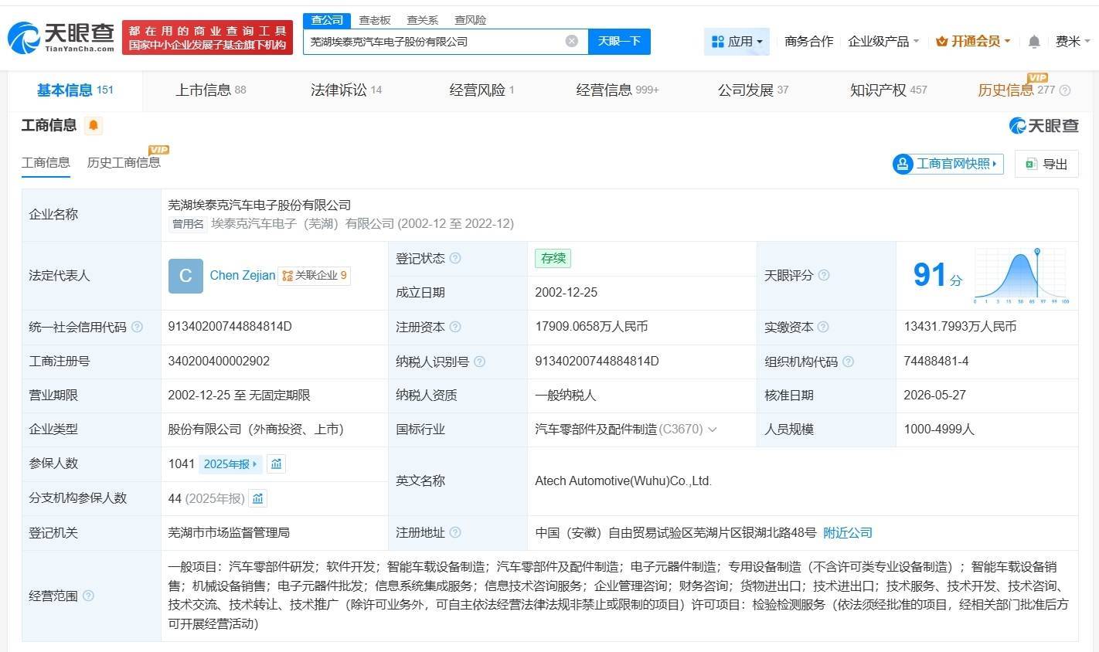Click credit code 91340200744884814D under 统一社会信用代码
Screen dimensions: 1099x652
coord(230,327)
